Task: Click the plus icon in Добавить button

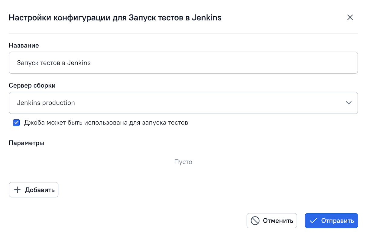Action: point(18,190)
